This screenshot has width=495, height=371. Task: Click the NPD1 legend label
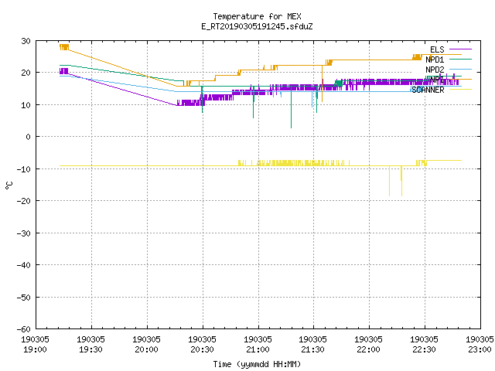point(435,60)
